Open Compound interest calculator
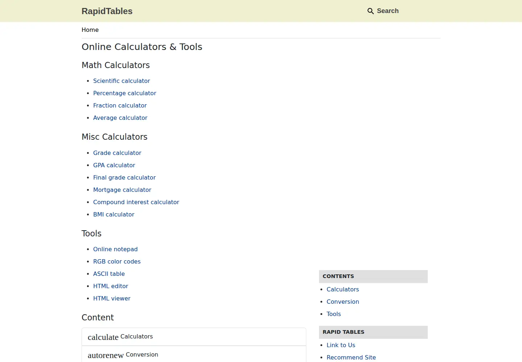Viewport: 522px width, 362px height. 136,202
